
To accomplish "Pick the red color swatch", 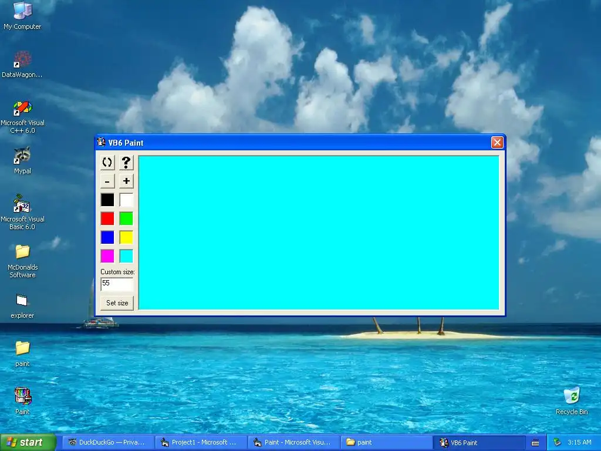I will pos(107,218).
